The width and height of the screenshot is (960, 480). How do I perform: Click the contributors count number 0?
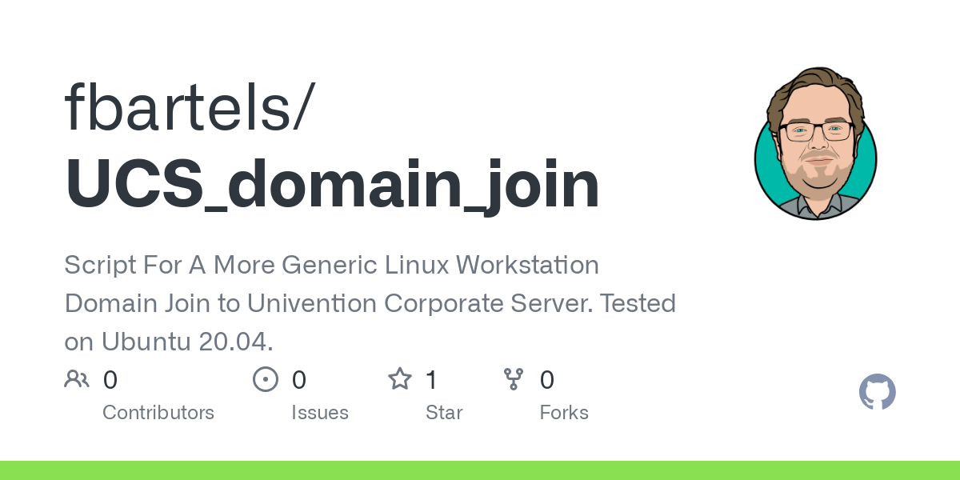(x=110, y=380)
